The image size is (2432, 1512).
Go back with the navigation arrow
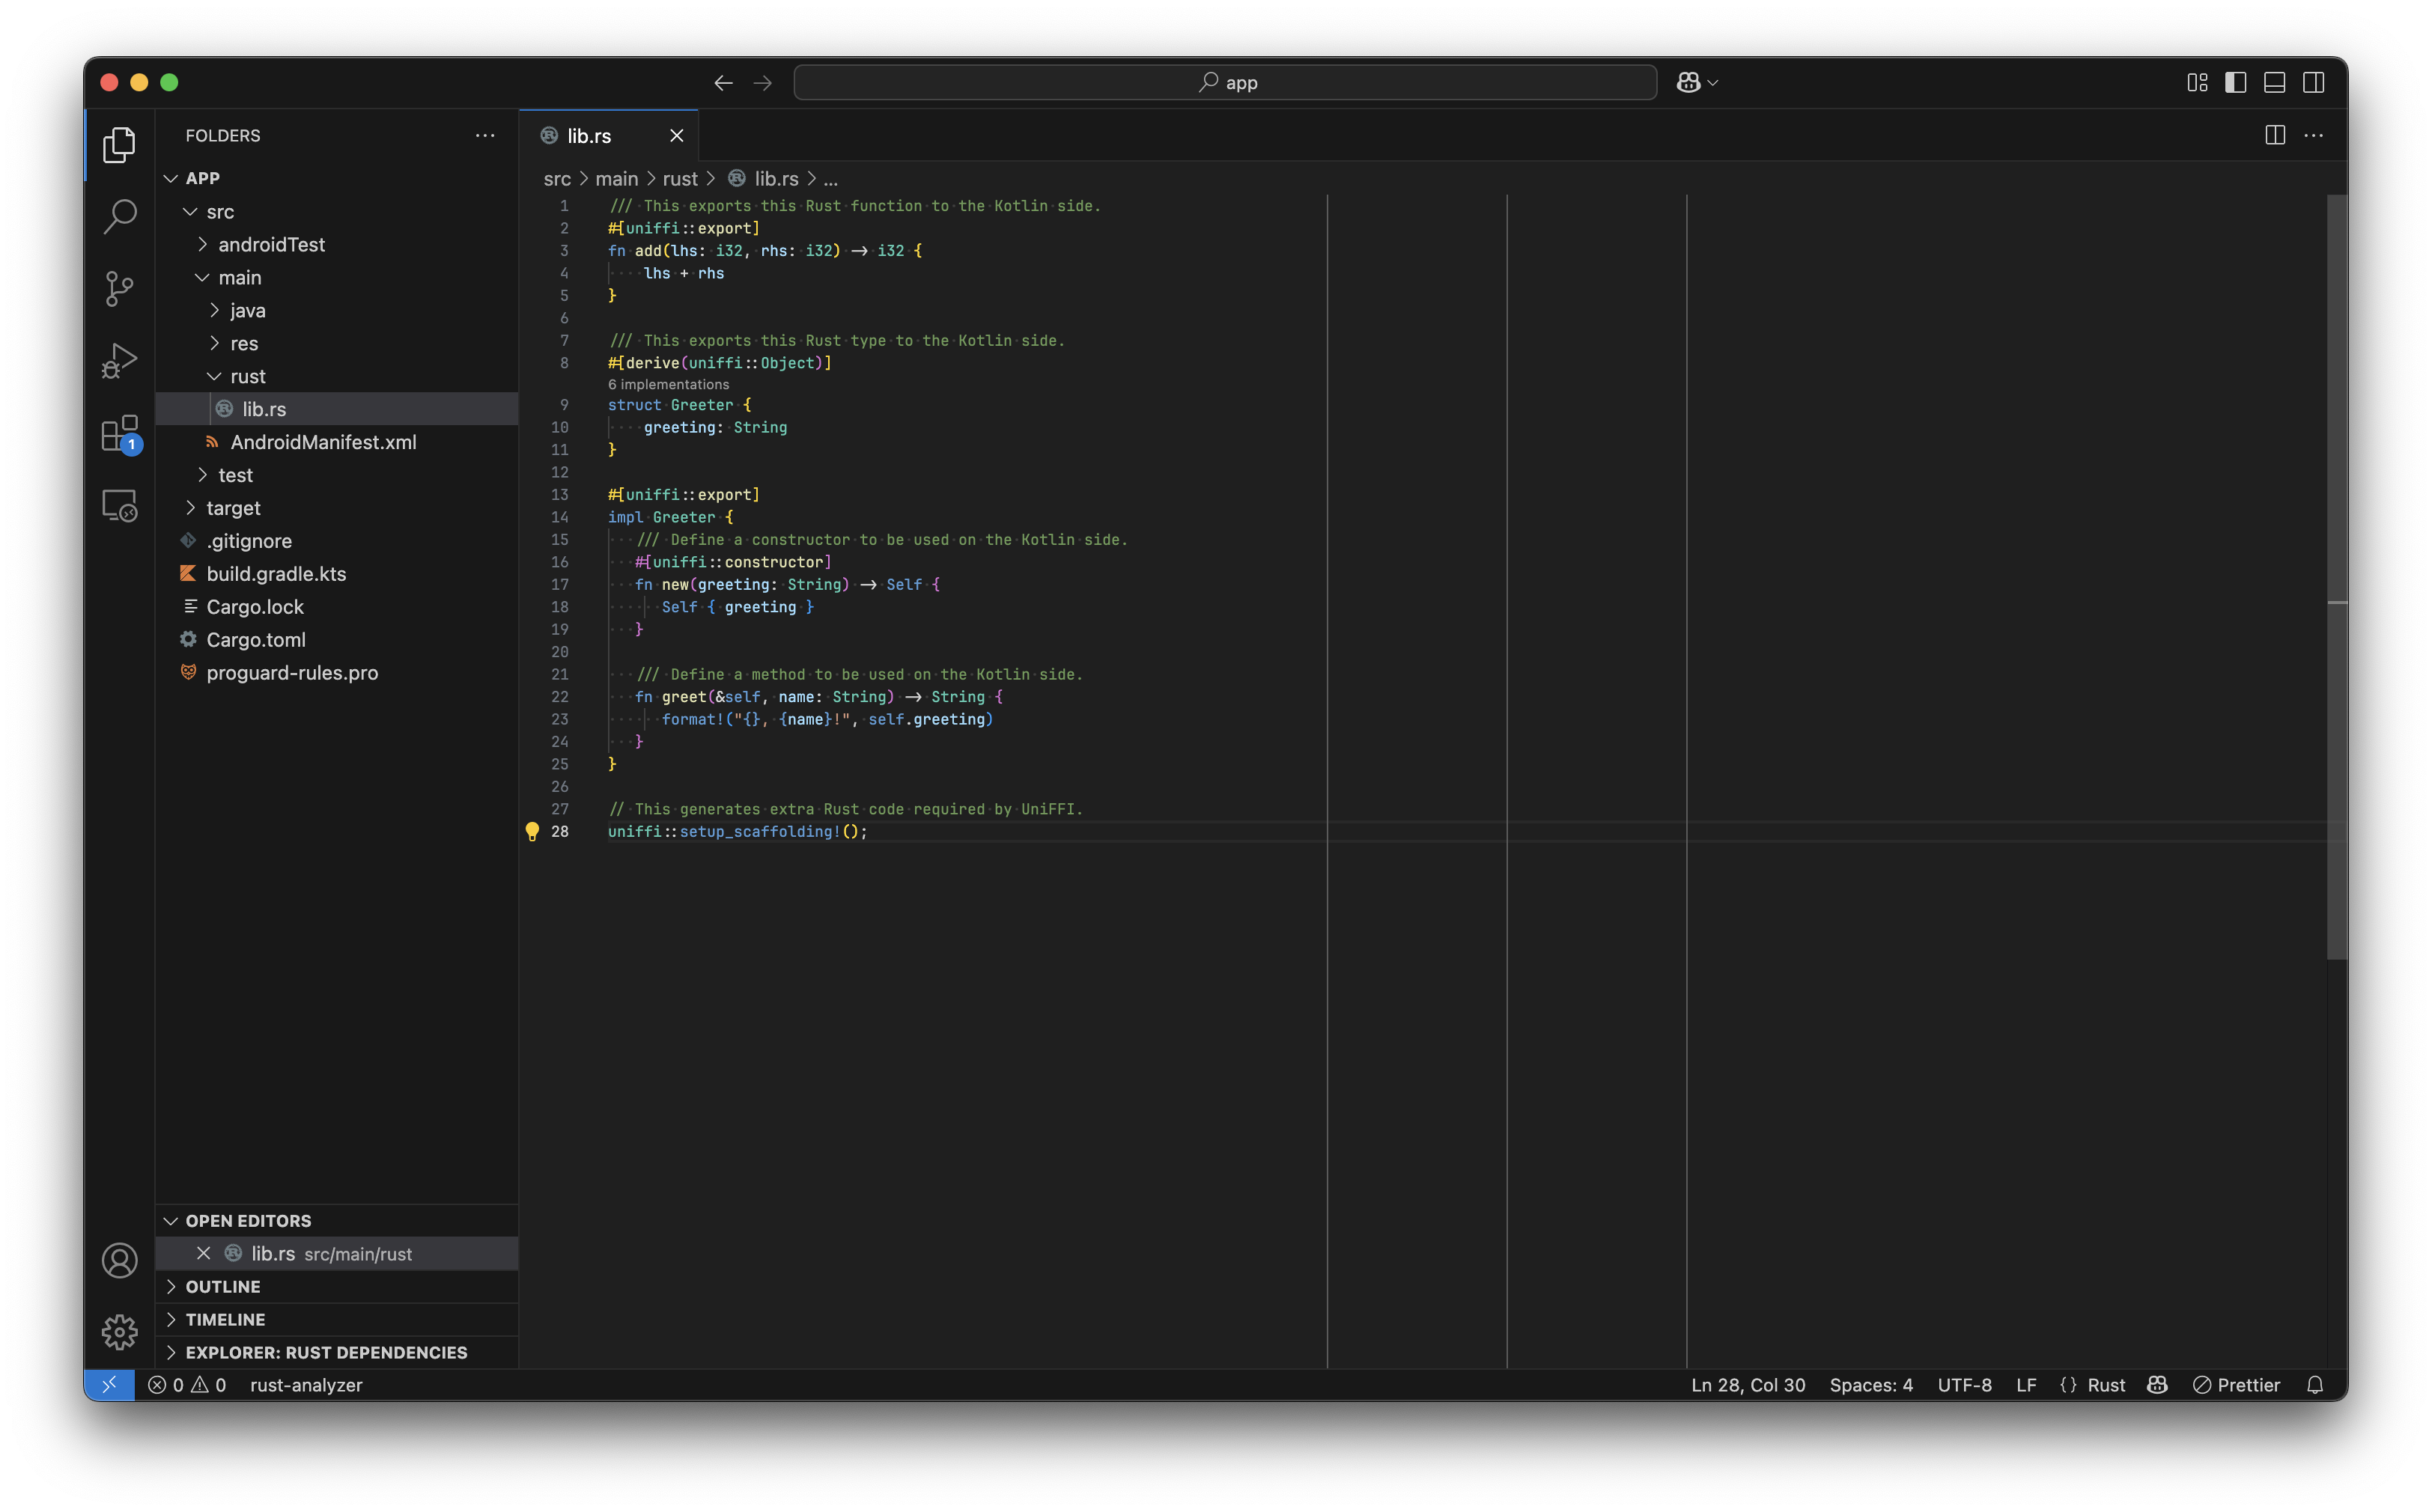pos(723,82)
